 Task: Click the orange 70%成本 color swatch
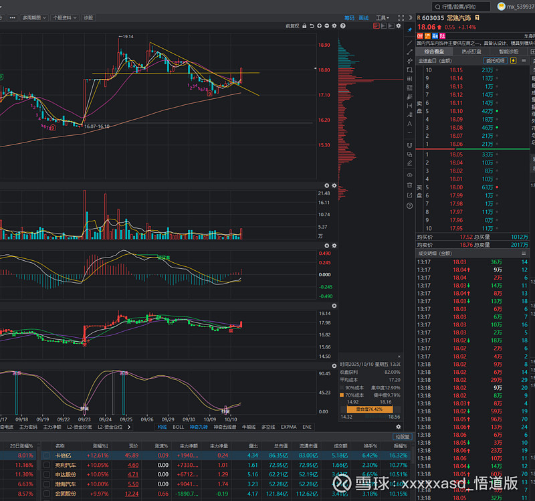tap(342, 395)
